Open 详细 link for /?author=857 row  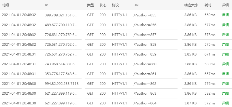[225, 35]
